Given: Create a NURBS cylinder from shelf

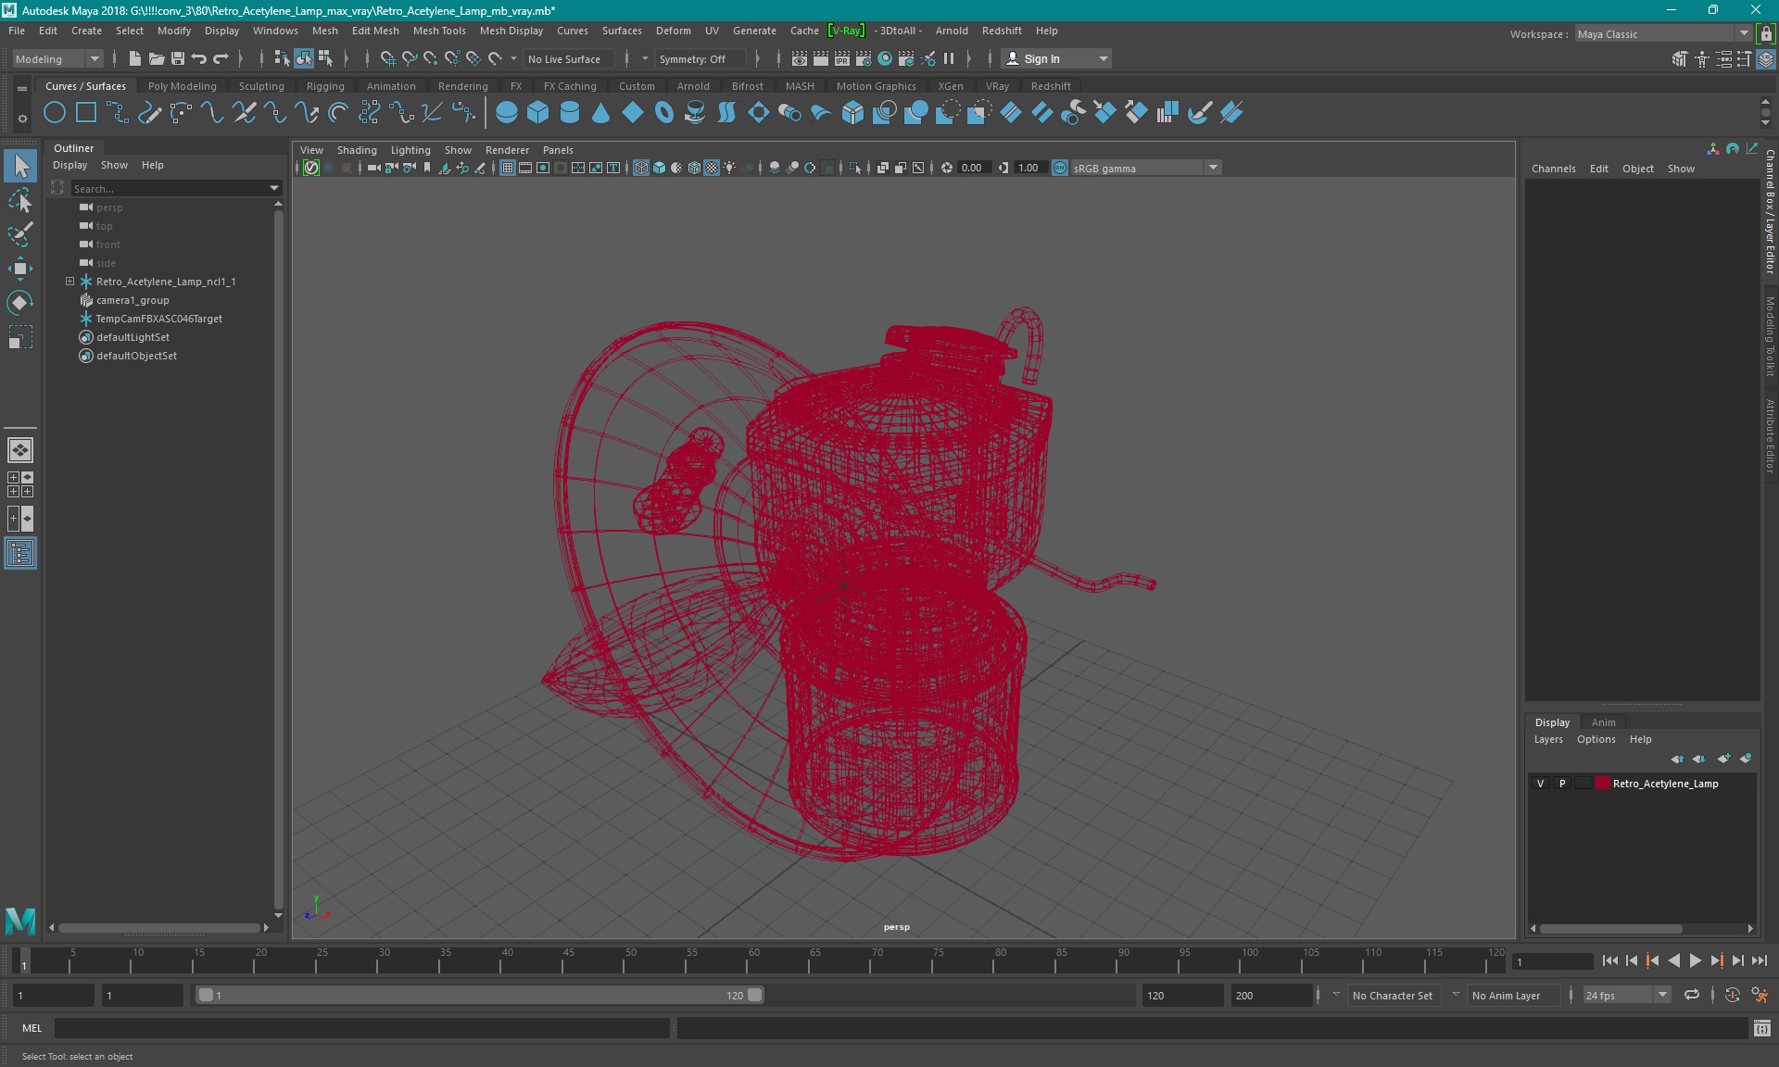Looking at the screenshot, I should [x=570, y=113].
